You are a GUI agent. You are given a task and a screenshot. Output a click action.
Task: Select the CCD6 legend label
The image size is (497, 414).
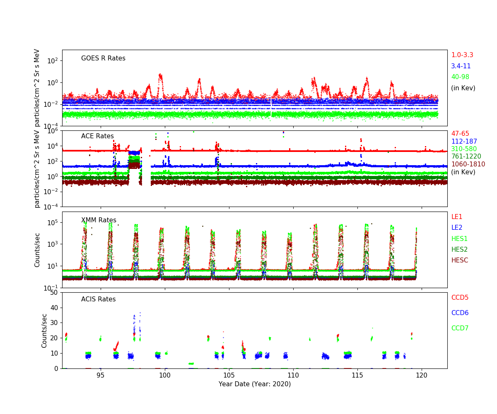460,313
